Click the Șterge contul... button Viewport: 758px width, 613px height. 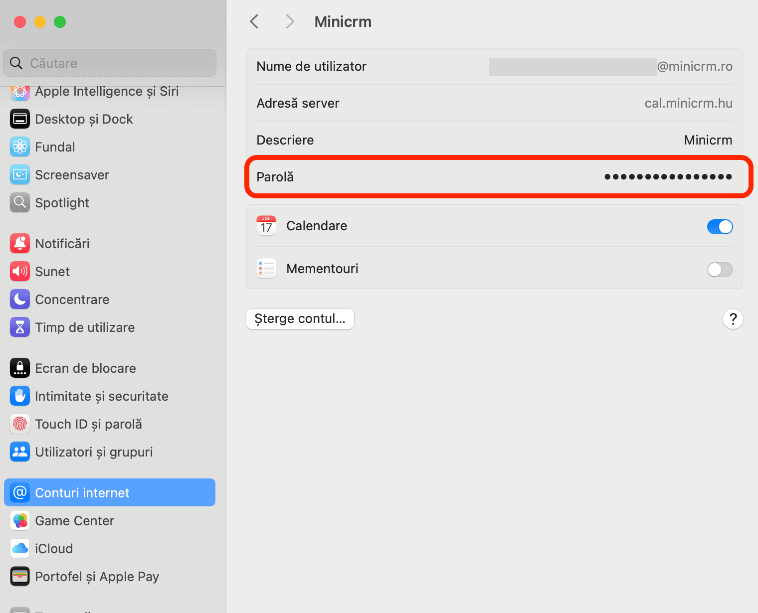300,319
